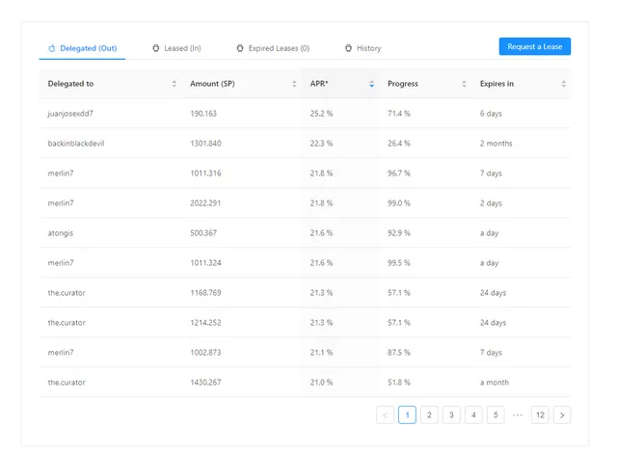
Task: Click merlin7 in the 1002.873 row
Action: [61, 353]
